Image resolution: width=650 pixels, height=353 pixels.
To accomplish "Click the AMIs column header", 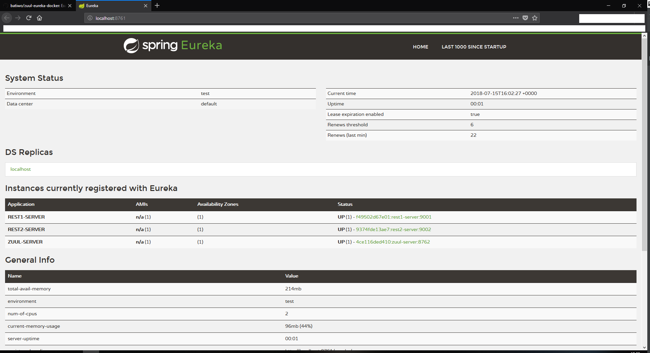I will (142, 204).
